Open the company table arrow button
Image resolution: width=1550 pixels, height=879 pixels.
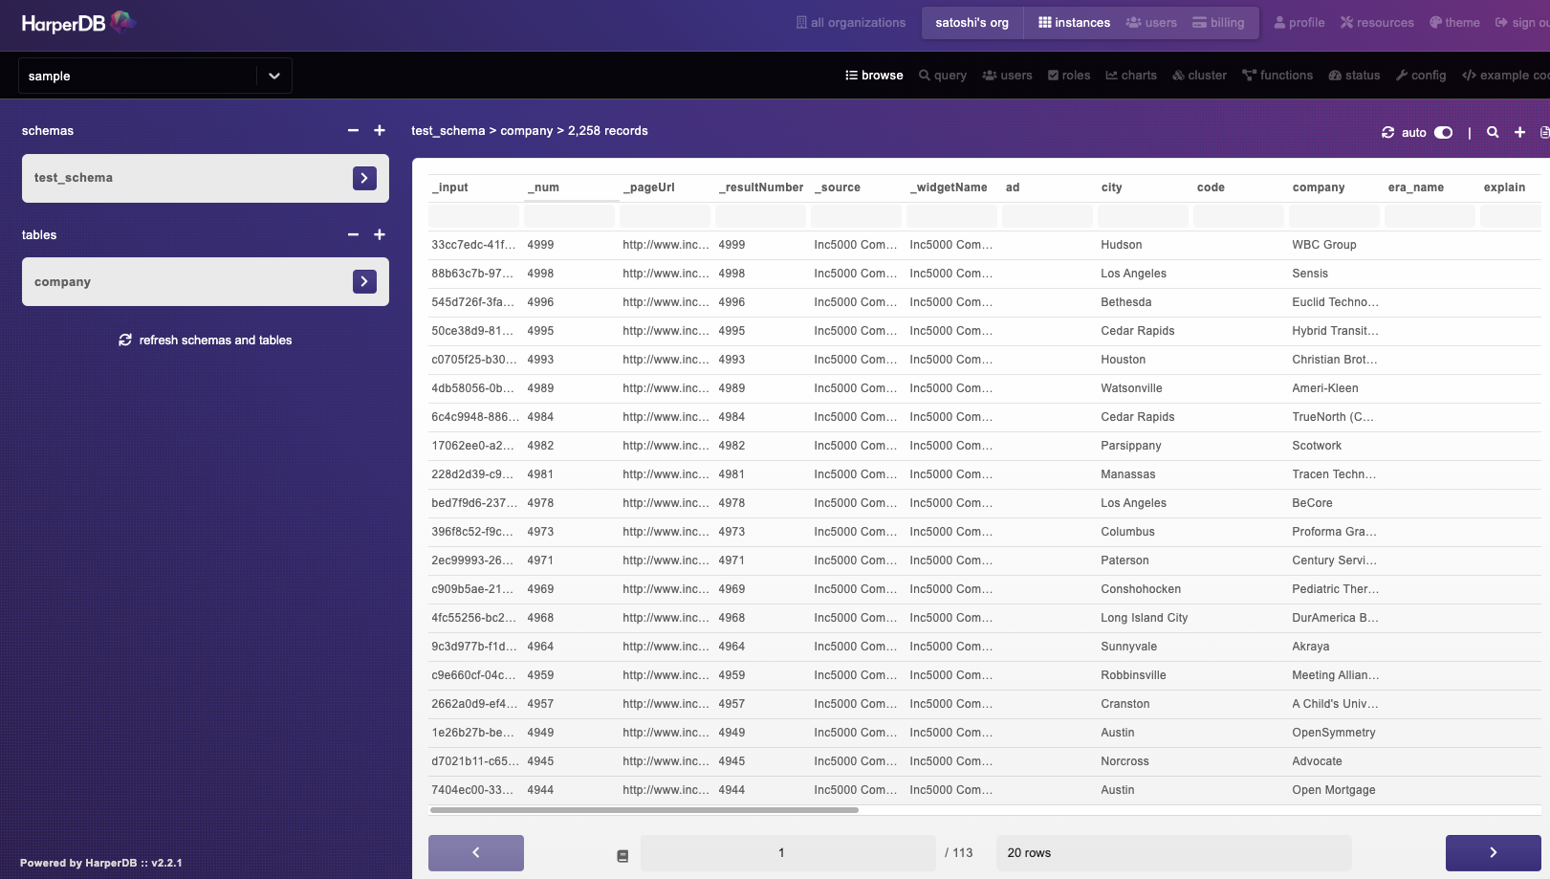pos(364,281)
